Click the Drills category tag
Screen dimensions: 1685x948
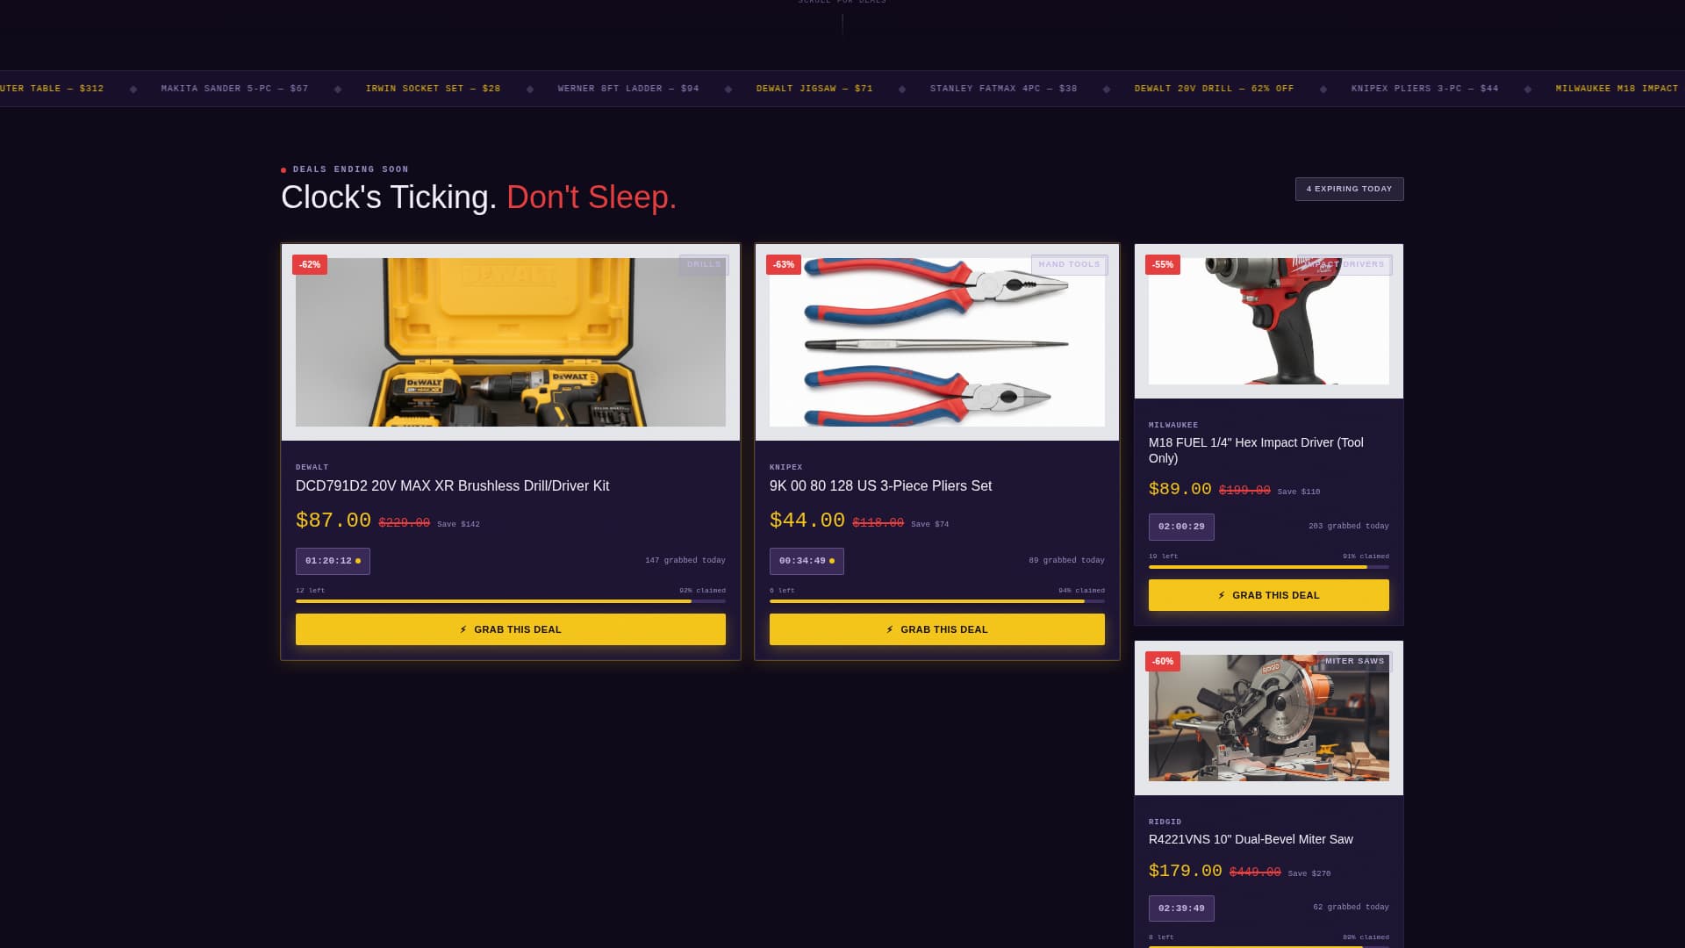tap(704, 264)
